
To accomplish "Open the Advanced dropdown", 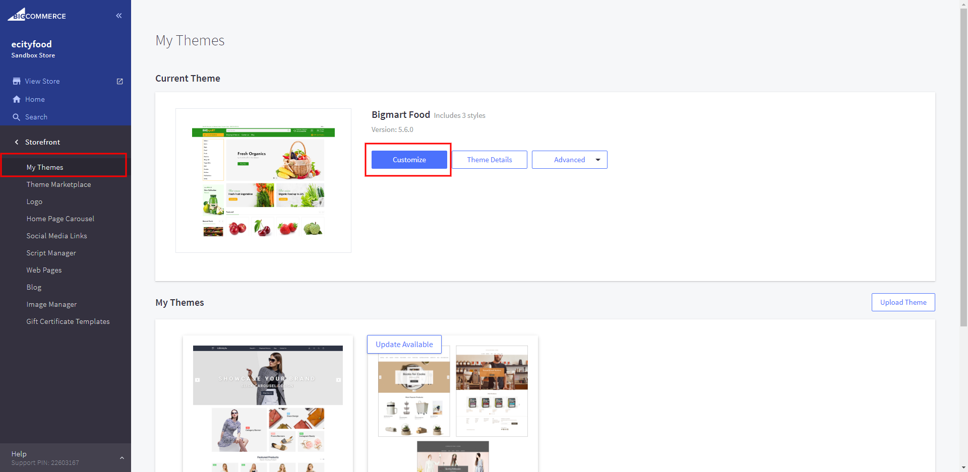I will pyautogui.click(x=570, y=160).
